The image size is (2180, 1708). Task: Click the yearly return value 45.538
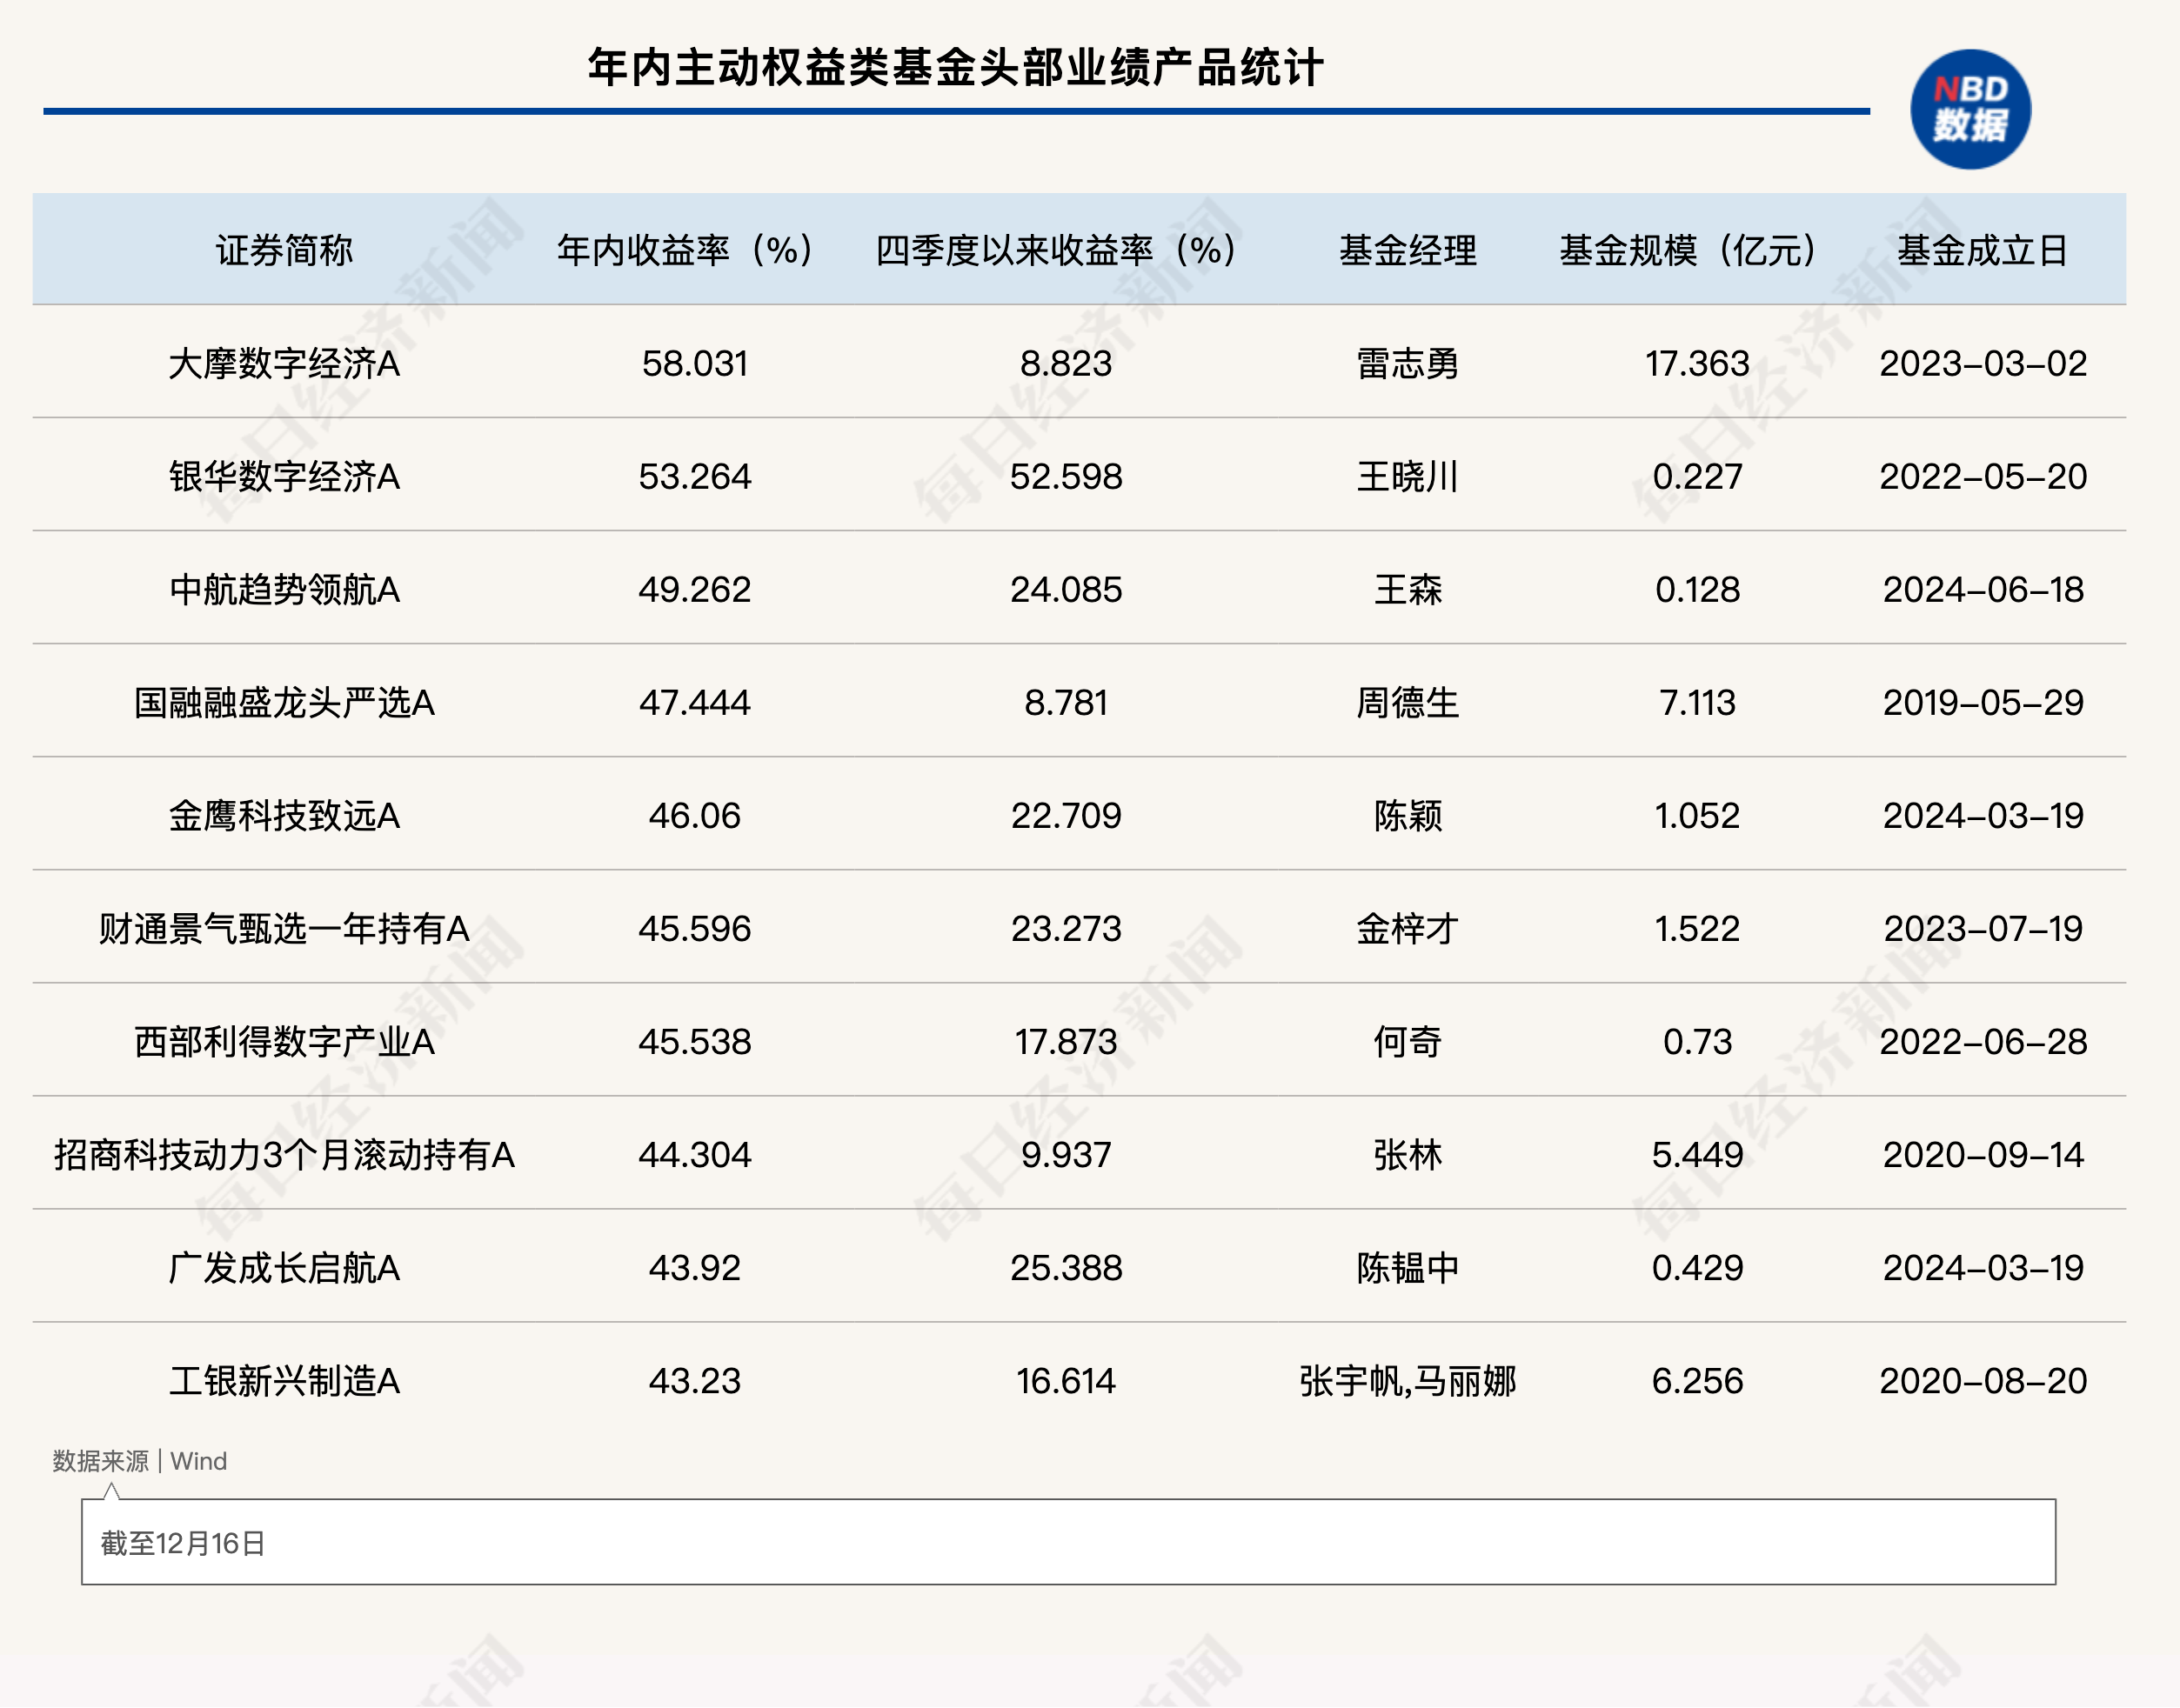(694, 1041)
